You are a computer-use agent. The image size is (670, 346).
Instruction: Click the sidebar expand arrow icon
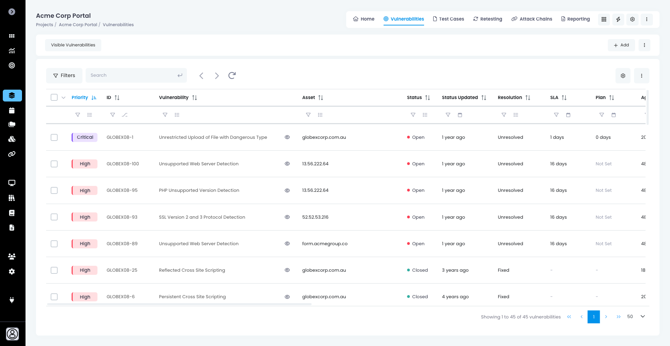[x=12, y=12]
